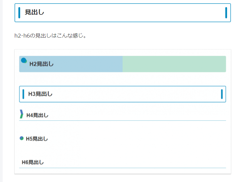This screenshot has height=182, width=241.
Task: Click the H5見出し heading text
Action: [x=37, y=139]
